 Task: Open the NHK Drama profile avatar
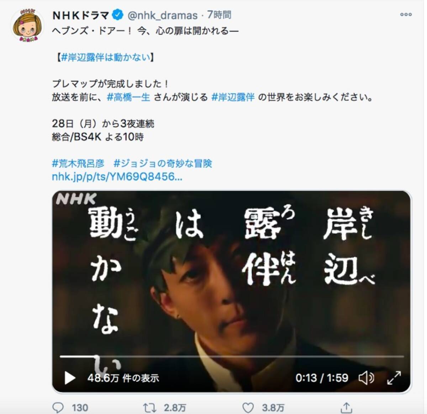(28, 25)
